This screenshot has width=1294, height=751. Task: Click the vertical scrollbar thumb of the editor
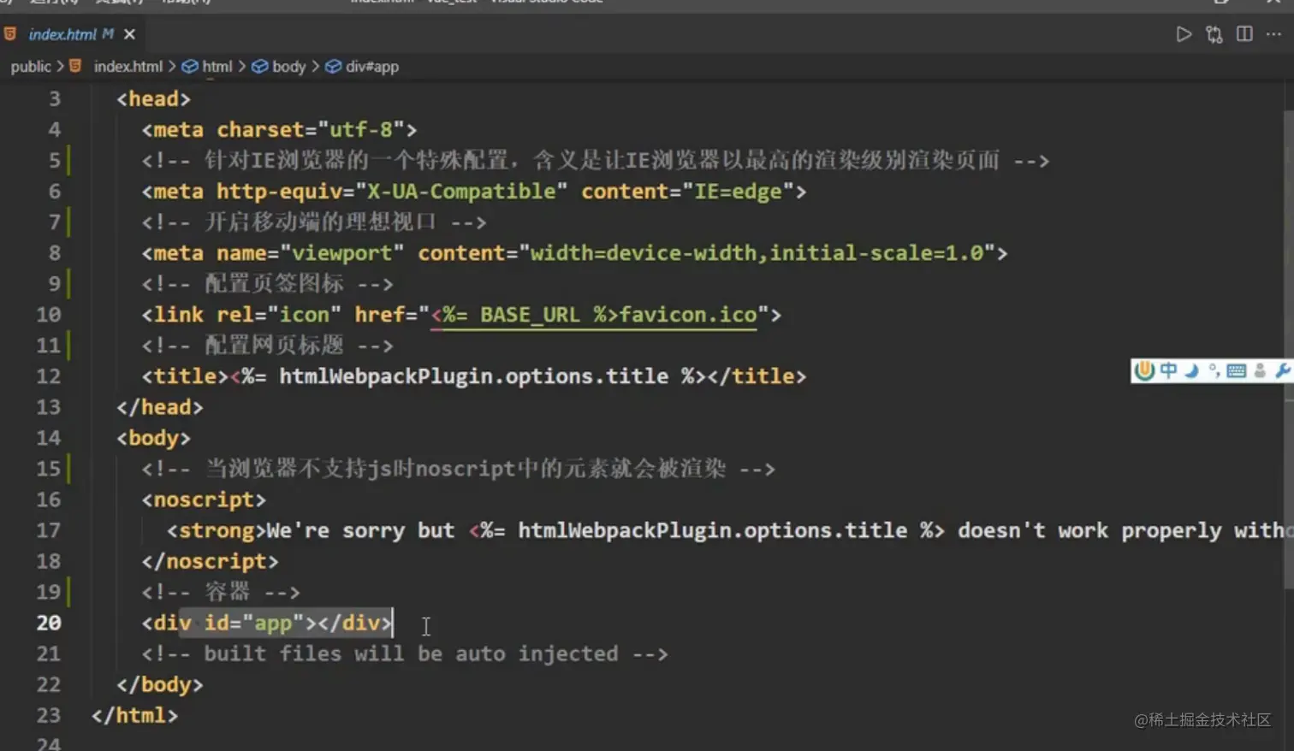coord(1289,349)
